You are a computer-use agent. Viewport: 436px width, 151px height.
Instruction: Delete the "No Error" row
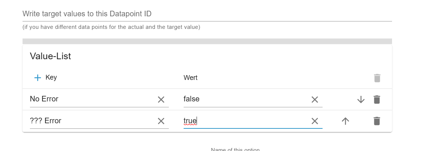[x=377, y=100]
